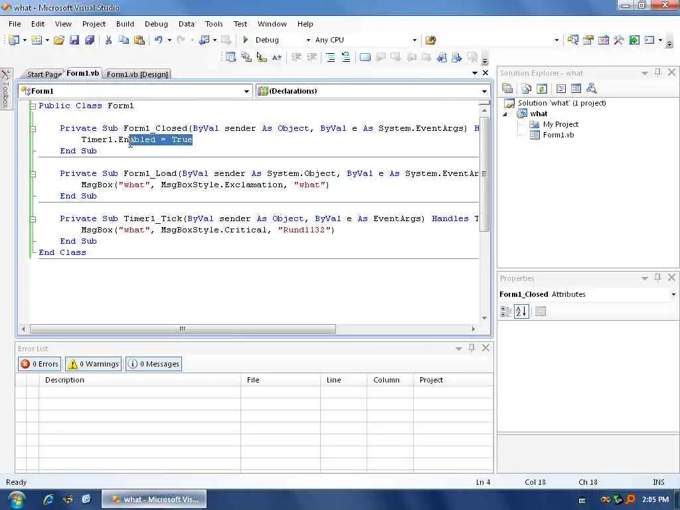The width and height of the screenshot is (680, 510).
Task: Click View Code icon in Solution Explorer
Action: point(560,89)
